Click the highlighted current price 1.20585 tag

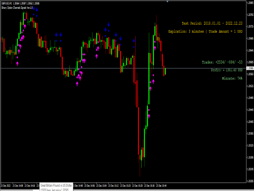coord(250,68)
